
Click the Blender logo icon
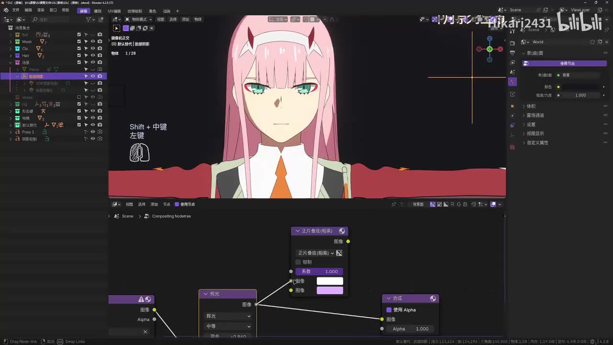[5, 10]
